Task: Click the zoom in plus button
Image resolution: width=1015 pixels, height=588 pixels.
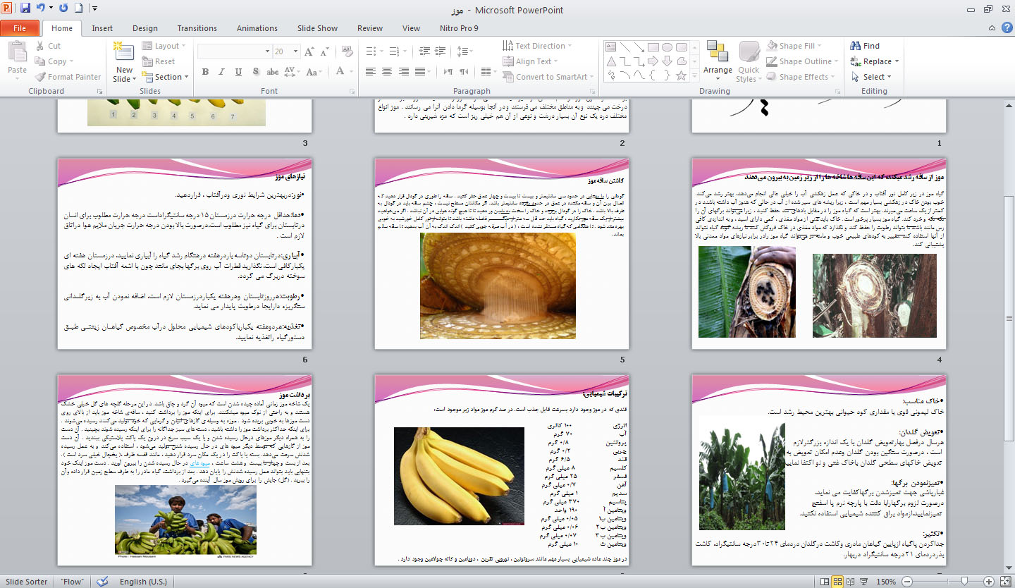Action: point(989,582)
